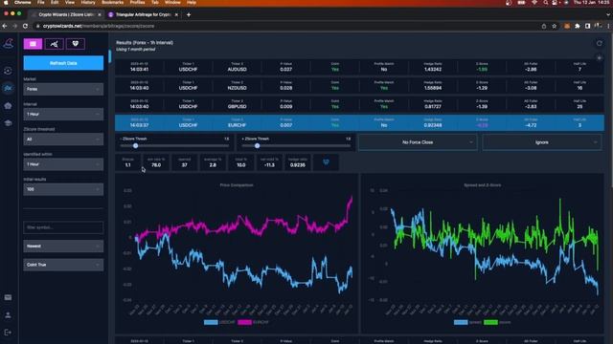Click the share icon in address bar

point(544,26)
